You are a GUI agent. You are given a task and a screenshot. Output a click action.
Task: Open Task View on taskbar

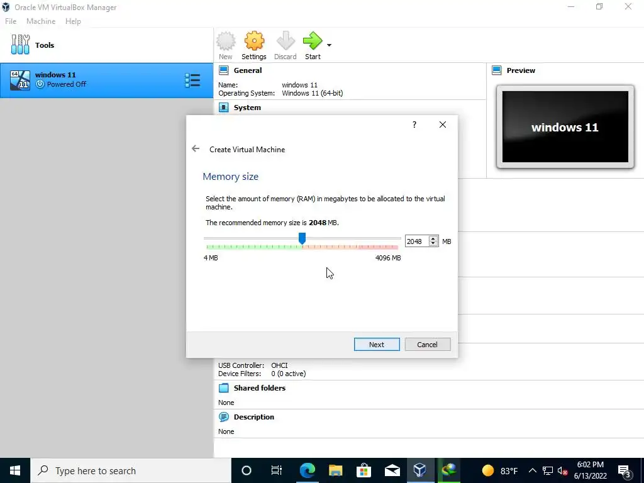(x=277, y=470)
